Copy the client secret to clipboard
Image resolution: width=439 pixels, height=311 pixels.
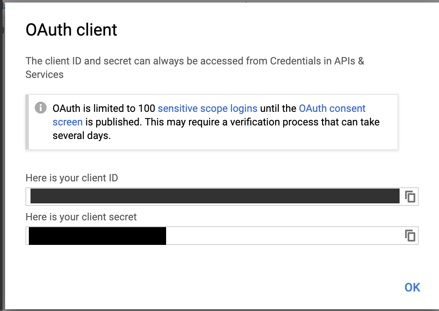pyautogui.click(x=410, y=236)
